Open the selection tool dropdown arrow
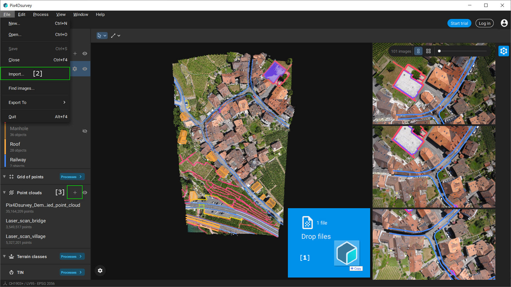Image resolution: width=511 pixels, height=287 pixels. point(105,35)
